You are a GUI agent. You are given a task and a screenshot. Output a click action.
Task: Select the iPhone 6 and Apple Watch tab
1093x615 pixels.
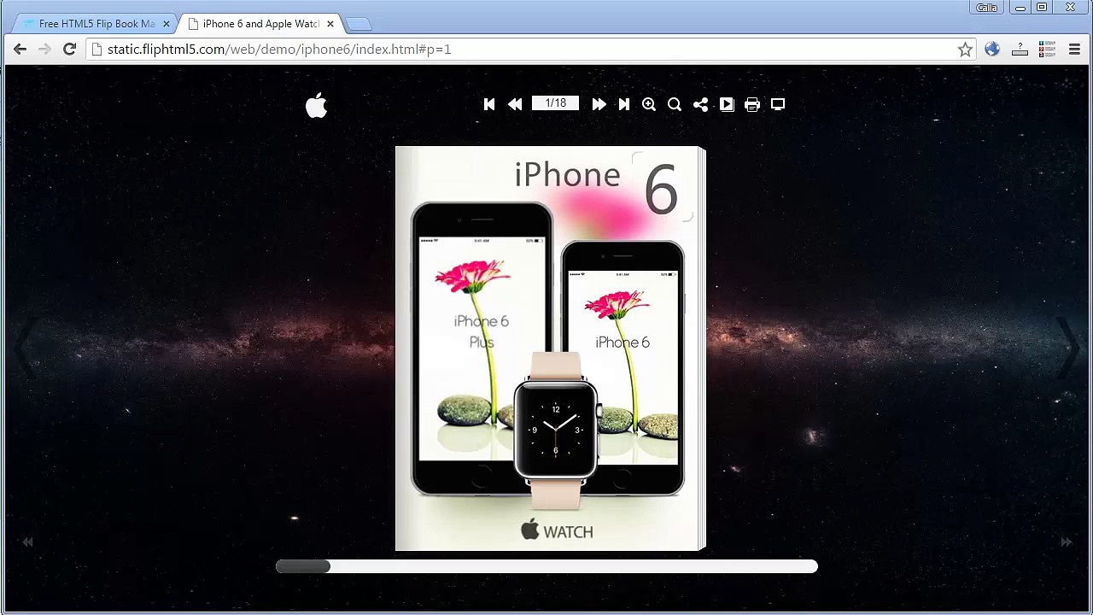click(260, 24)
